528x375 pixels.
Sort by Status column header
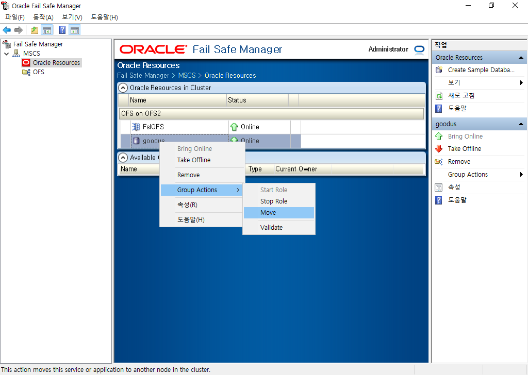tap(257, 100)
